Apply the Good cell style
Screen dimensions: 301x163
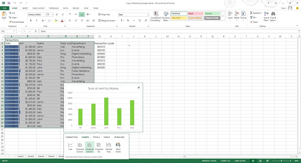coord(212,13)
